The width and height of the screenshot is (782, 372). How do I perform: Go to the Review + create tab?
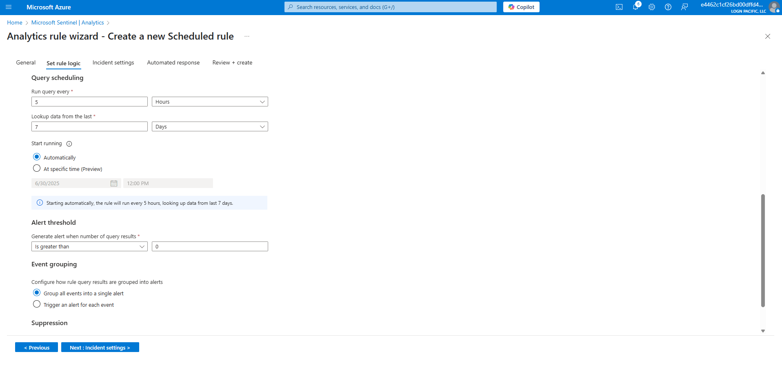[x=232, y=63]
